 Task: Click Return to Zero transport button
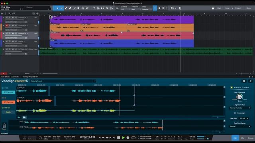(x=114, y=138)
